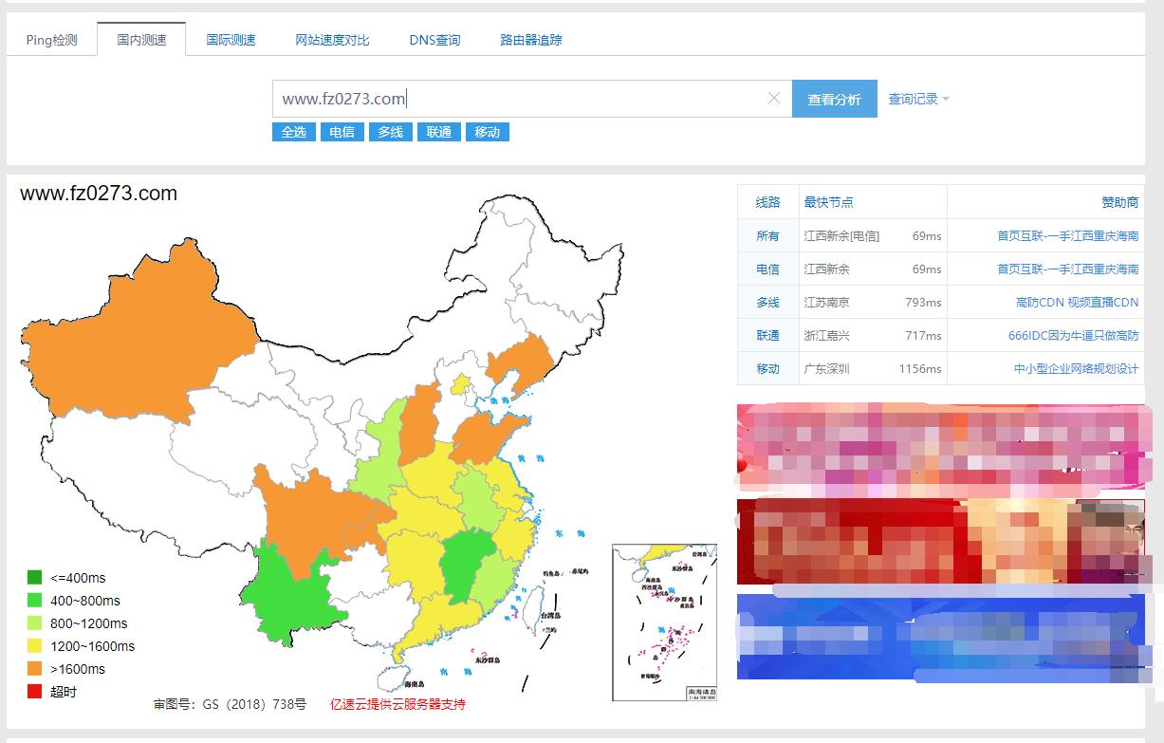Open the 国际测速 tab
The width and height of the screenshot is (1164, 743).
click(x=231, y=40)
